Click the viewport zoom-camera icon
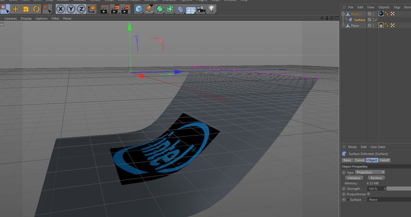Viewport: 411px width, 217px height. 327,18
